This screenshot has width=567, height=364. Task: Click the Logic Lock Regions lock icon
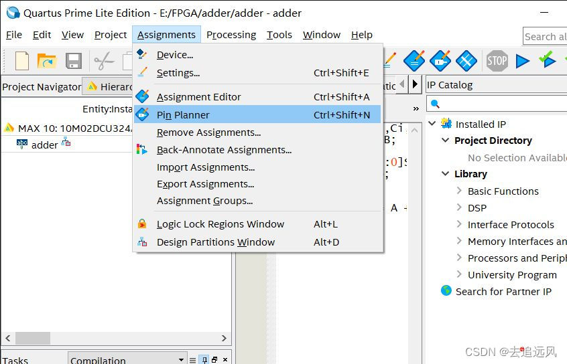(142, 223)
